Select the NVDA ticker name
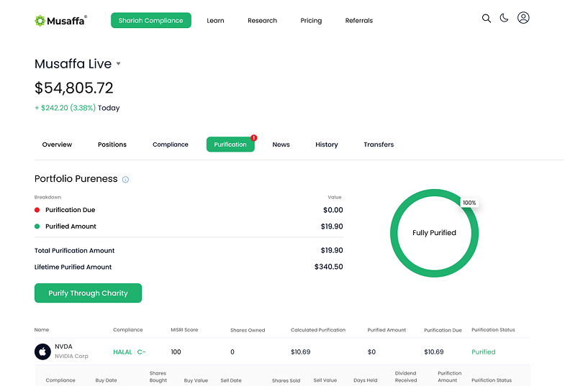 tap(63, 346)
